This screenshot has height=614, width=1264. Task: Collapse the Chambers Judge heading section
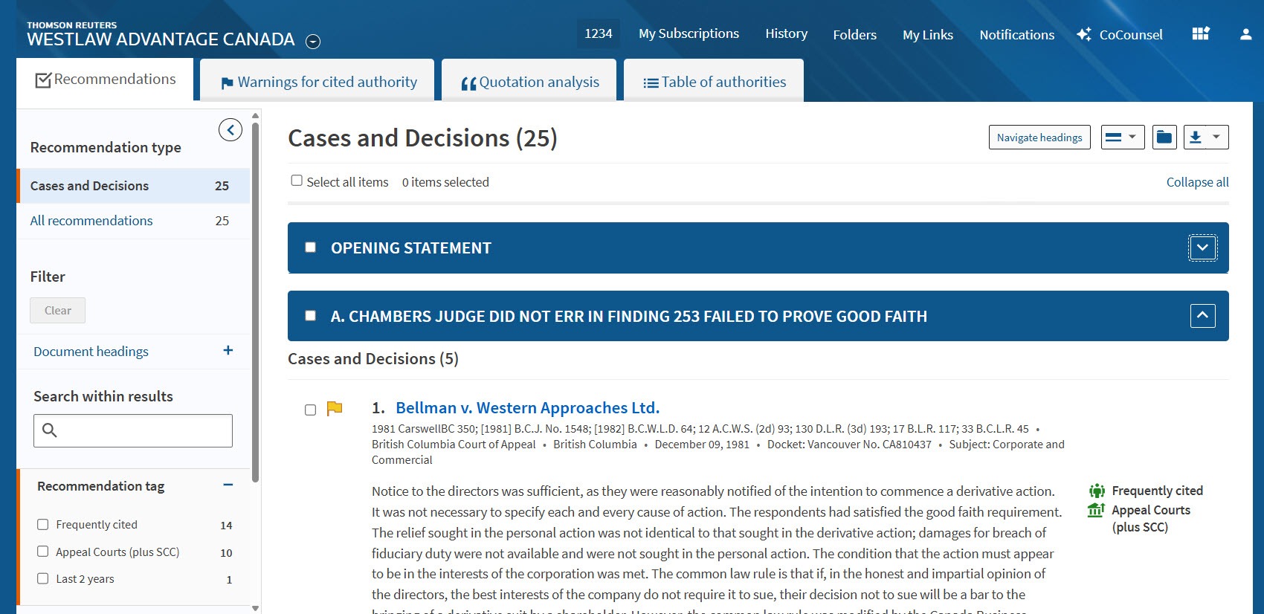pos(1203,316)
